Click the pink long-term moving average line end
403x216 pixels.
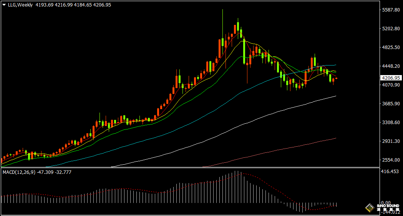point(335,138)
